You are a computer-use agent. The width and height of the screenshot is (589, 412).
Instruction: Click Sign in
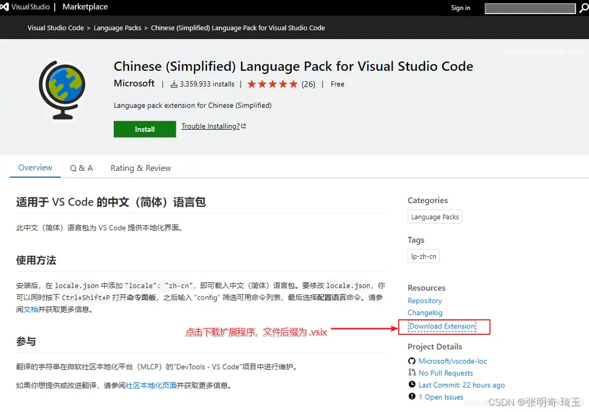click(461, 8)
